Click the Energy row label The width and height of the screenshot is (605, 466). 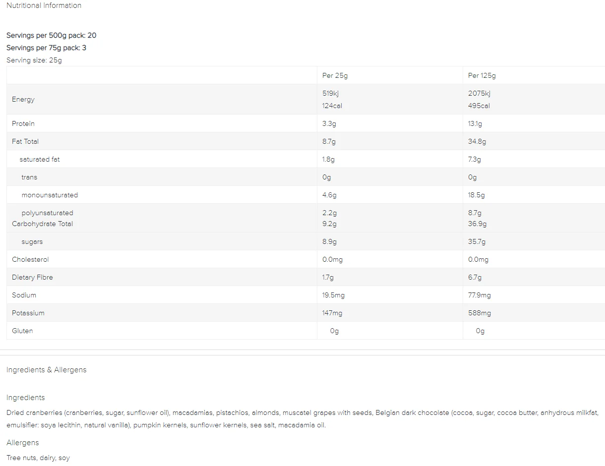pyautogui.click(x=23, y=99)
